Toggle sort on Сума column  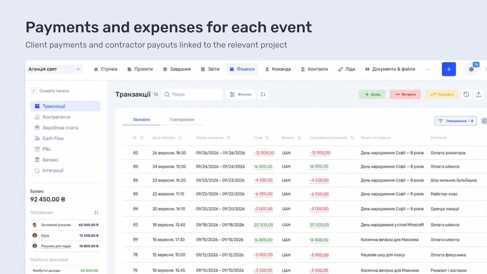[267, 138]
